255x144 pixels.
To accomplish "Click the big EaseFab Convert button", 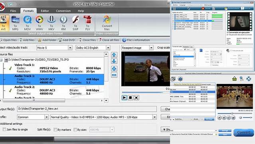I will 243,132.
